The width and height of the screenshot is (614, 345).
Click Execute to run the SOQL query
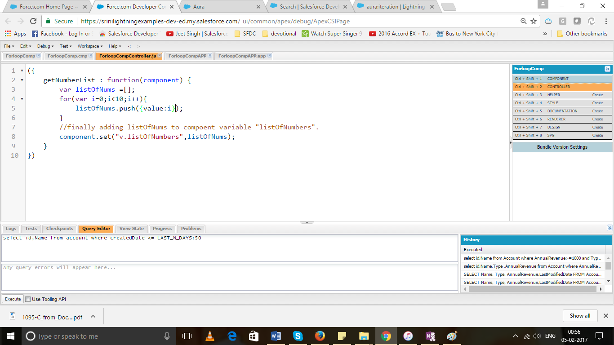click(12, 299)
